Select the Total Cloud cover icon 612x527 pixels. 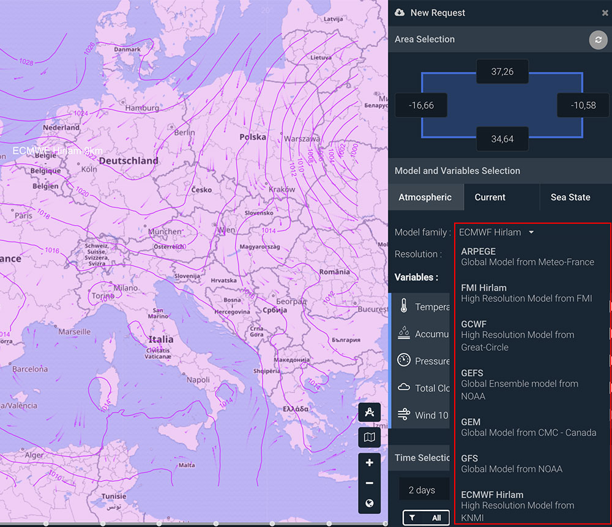click(x=404, y=388)
